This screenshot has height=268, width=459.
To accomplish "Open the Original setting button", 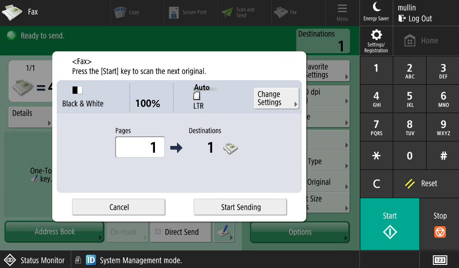I will (x=327, y=182).
